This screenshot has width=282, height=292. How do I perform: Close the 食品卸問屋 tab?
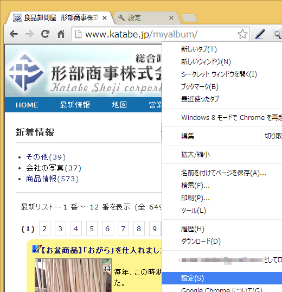(105, 18)
